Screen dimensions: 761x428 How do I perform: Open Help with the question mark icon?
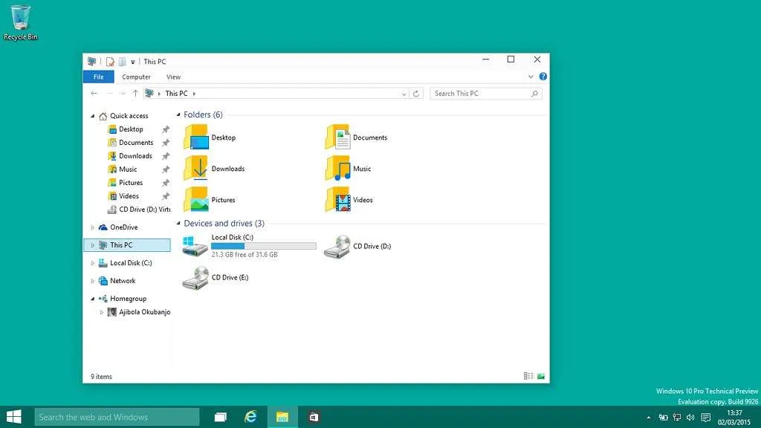[543, 77]
